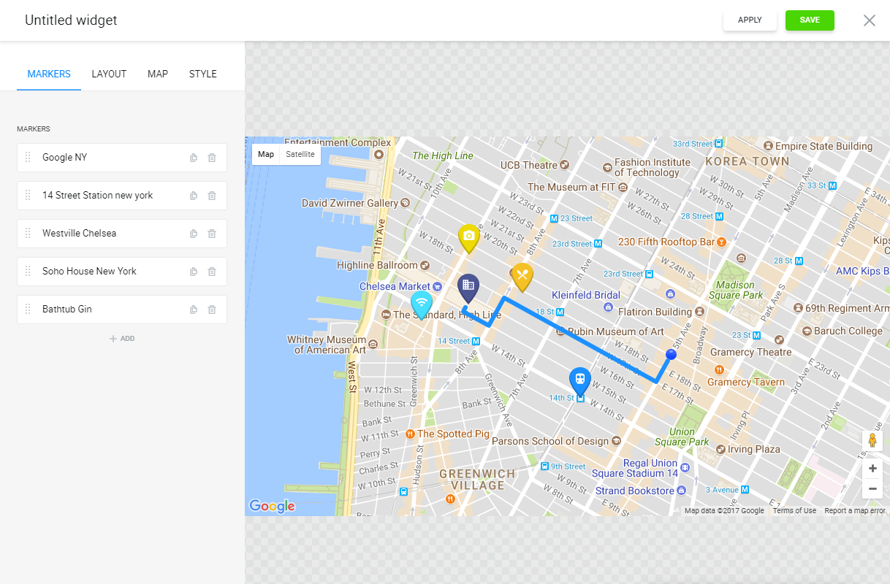The height and width of the screenshot is (584, 890).
Task: Apply the widget changes
Action: pyautogui.click(x=750, y=20)
